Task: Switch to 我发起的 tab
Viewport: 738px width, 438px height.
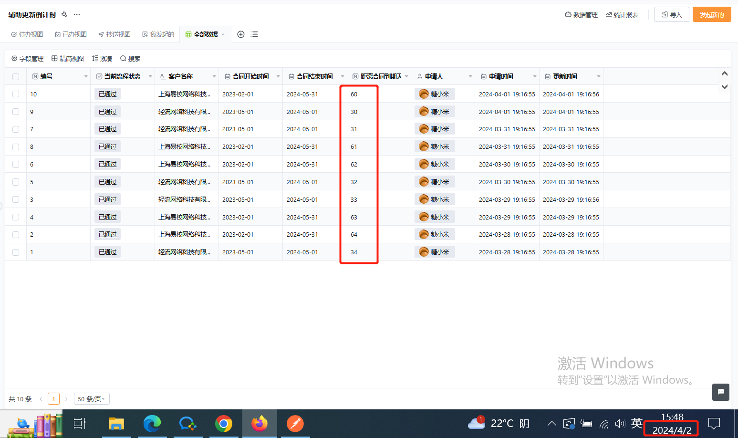Action: click(x=158, y=34)
